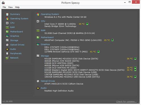Click the Audio speaker icon in the sidebar

coord(7,49)
